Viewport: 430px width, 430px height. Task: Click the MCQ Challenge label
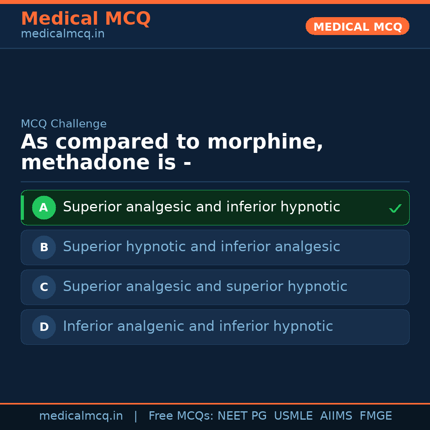(64, 124)
